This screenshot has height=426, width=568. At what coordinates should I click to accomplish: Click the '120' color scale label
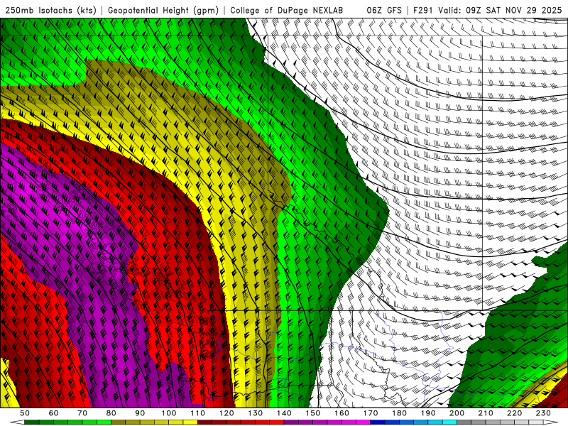(x=226, y=413)
